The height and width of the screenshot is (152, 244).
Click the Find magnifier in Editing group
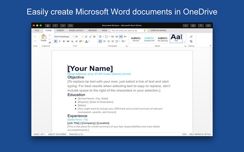coord(191,36)
